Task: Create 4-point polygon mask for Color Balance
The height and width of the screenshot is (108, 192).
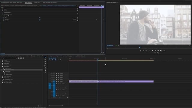Action: [x=7, y=16]
